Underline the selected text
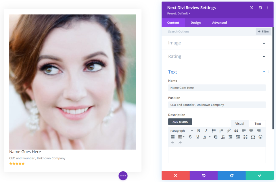The image size is (276, 182). coord(198,137)
